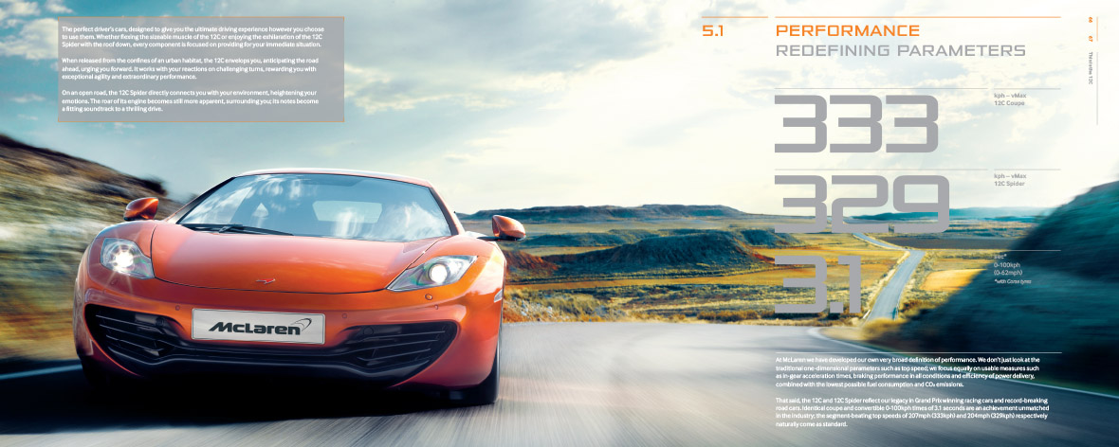The image size is (1119, 447).
Task: Click the 'kph – vMax 12C Spider' label
Action: (x=1011, y=180)
